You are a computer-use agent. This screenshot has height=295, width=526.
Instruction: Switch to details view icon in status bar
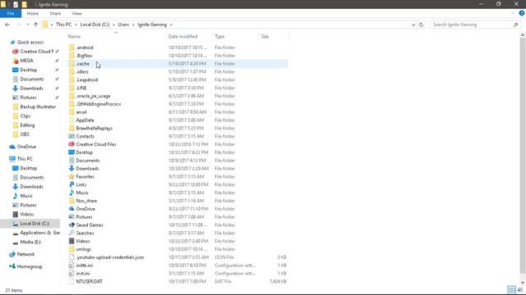(511, 290)
